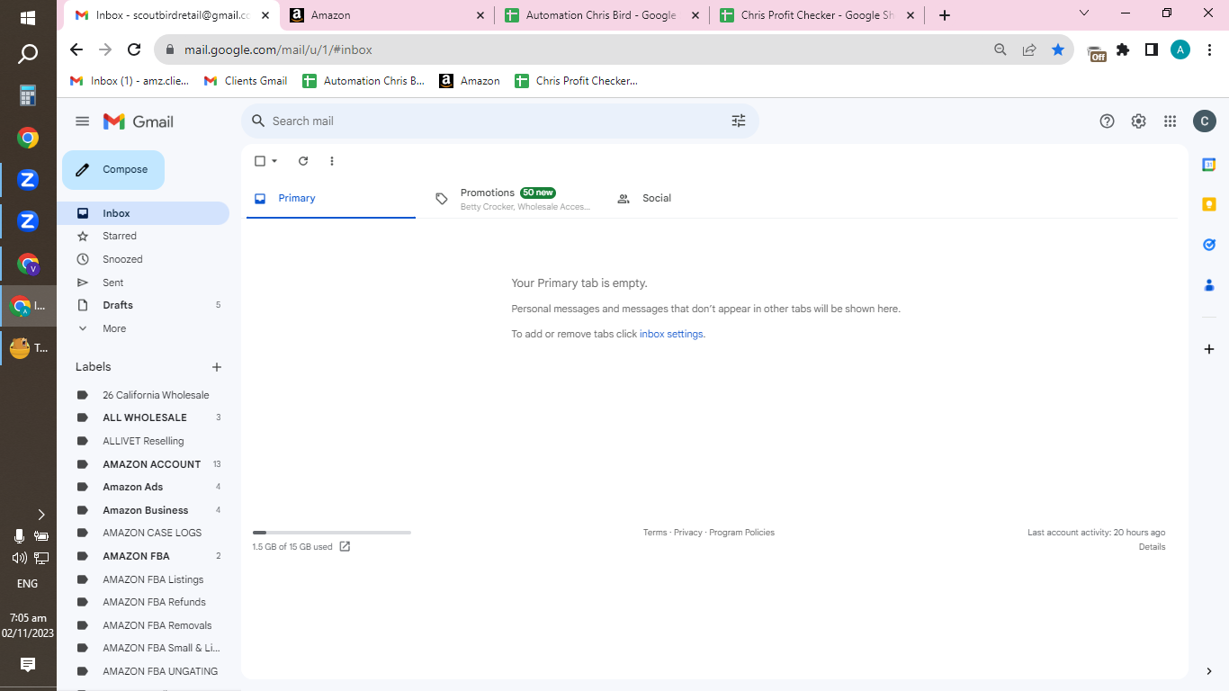Viewport: 1229px width, 691px height.
Task: Open a new Chrome tab
Action: coord(944,15)
